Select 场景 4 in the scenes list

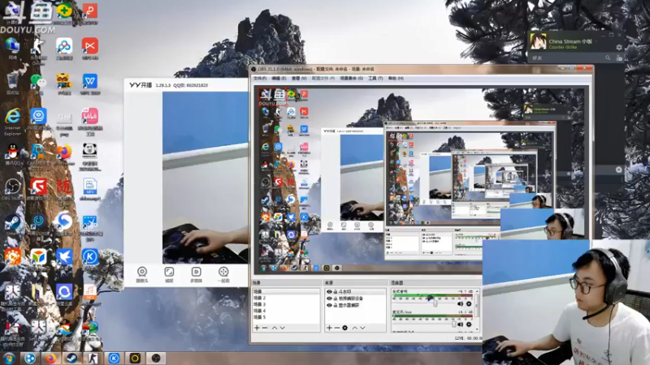pos(286,311)
